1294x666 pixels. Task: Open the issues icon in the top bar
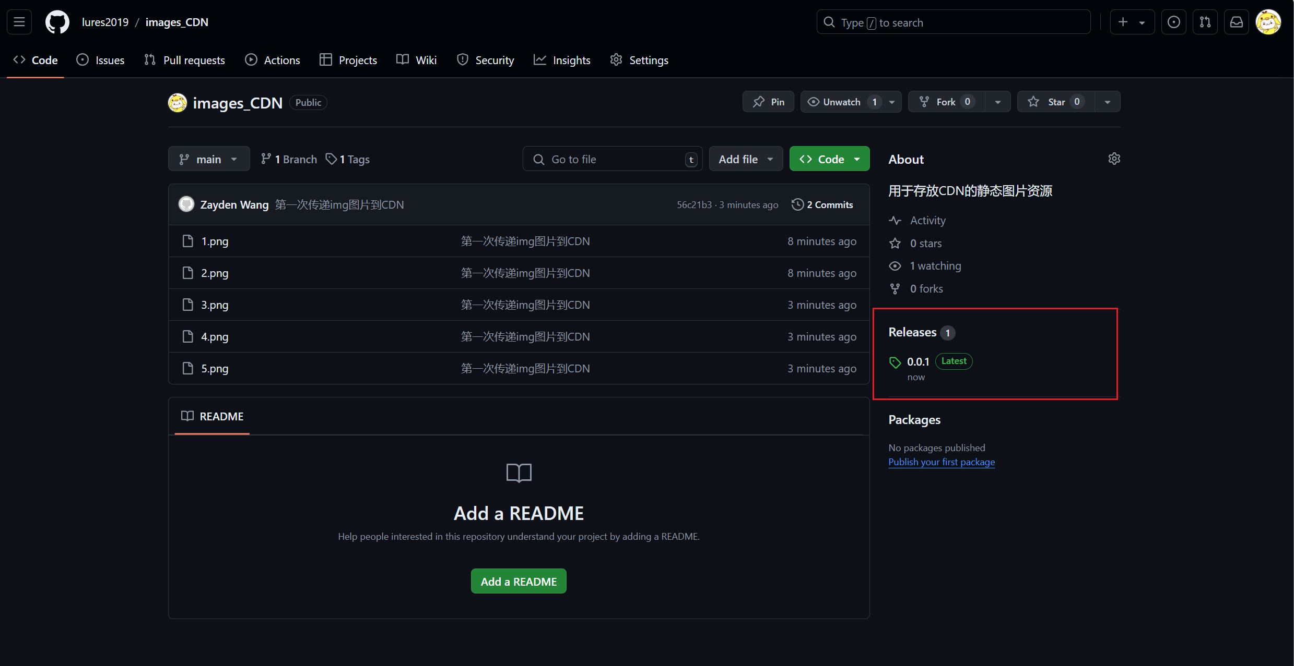(x=1173, y=22)
